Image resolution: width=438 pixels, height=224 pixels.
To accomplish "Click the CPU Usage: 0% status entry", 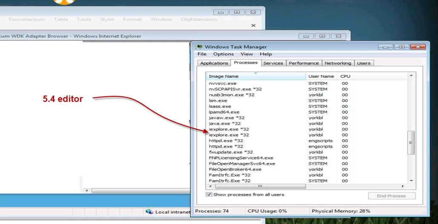I will (x=267, y=211).
